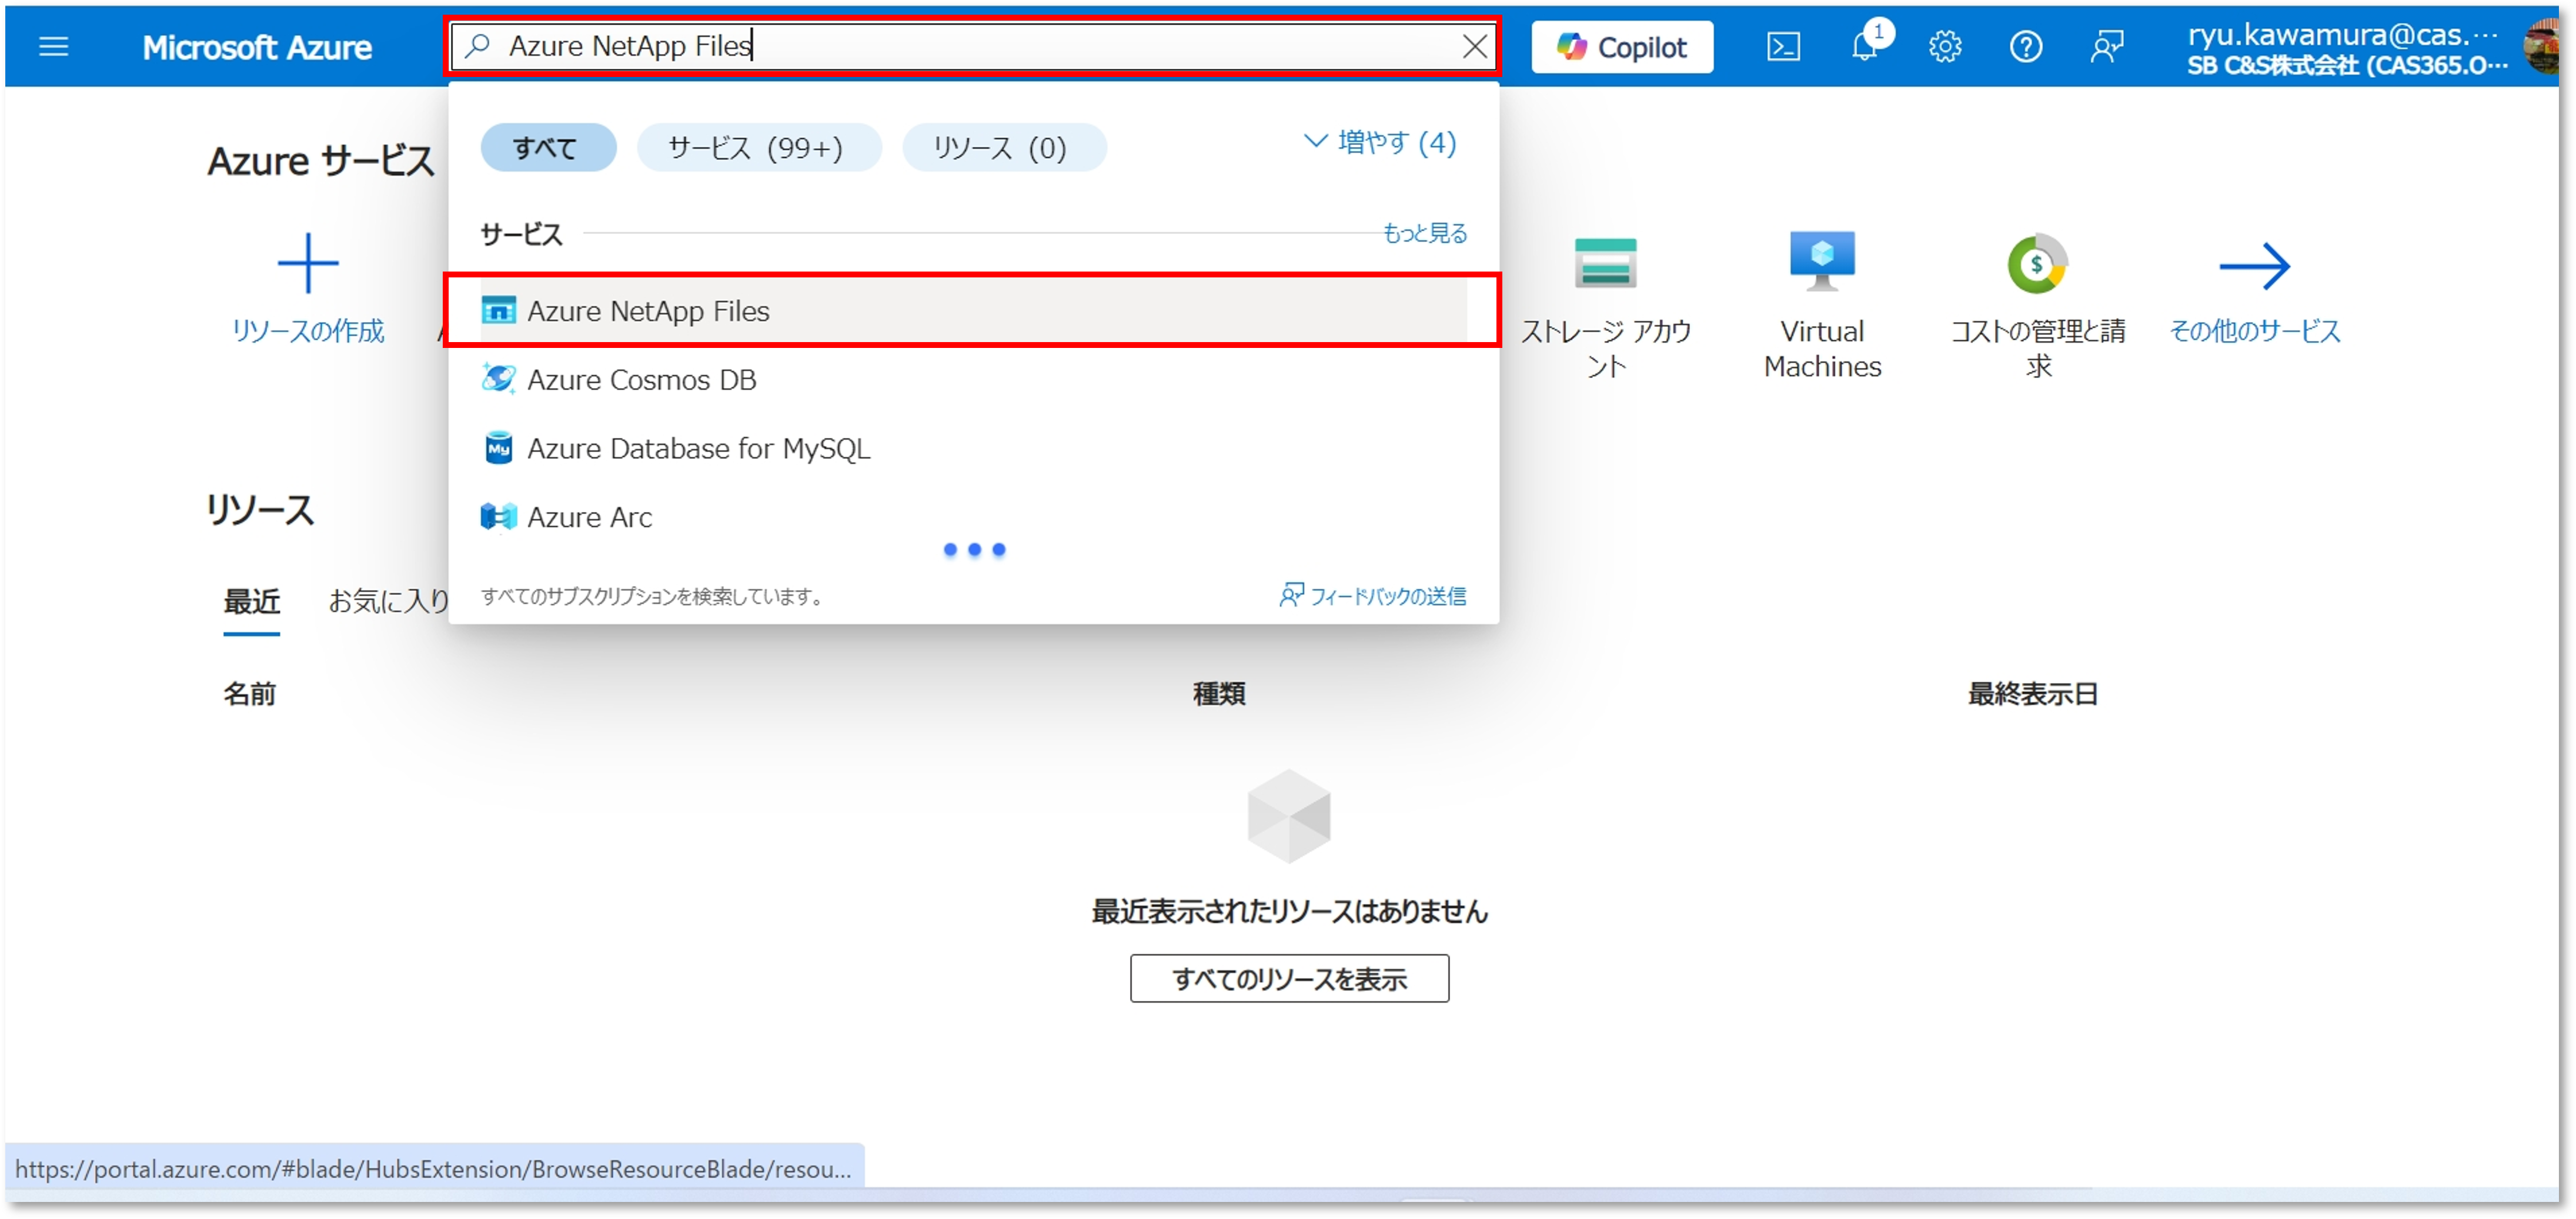This screenshot has width=2576, height=1219.
Task: Click すべてのリソースを表示 button
Action: (x=1289, y=978)
